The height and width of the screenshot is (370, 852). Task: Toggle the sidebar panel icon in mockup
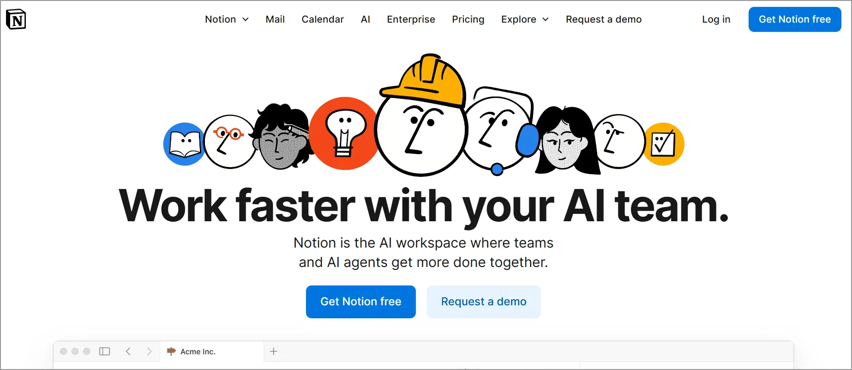click(105, 352)
